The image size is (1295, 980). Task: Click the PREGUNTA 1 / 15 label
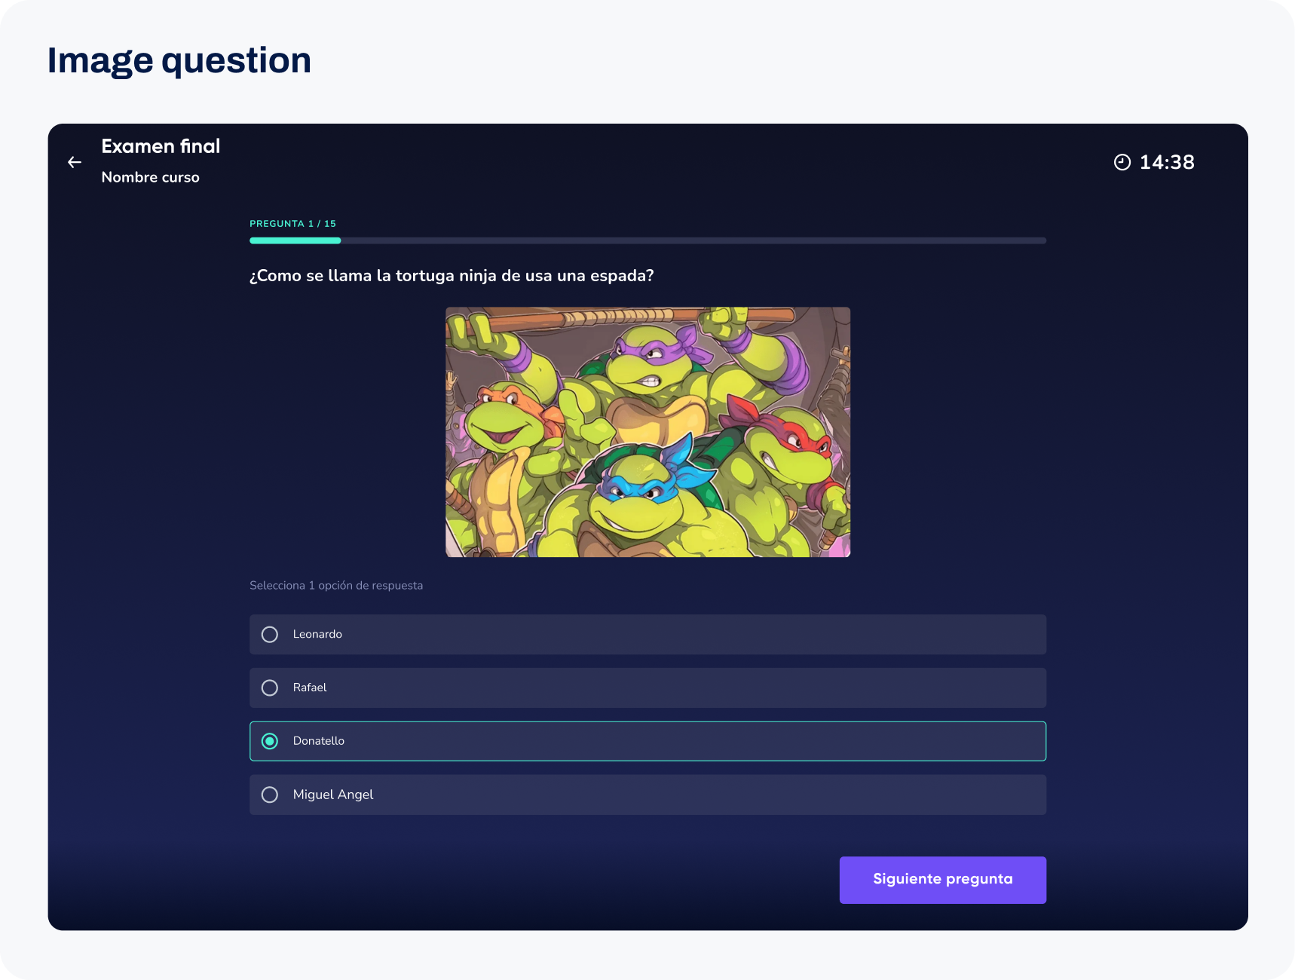(293, 224)
